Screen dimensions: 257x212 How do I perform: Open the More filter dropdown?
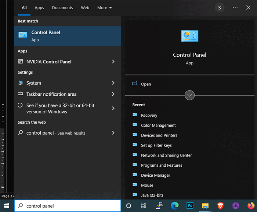pos(105,8)
